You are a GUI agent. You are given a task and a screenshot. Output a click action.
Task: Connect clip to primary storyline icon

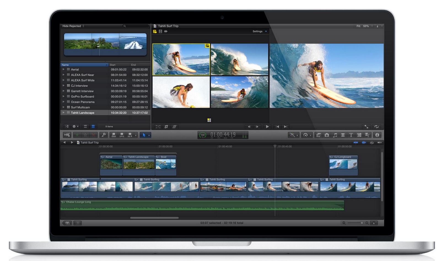pyautogui.click(x=114, y=135)
